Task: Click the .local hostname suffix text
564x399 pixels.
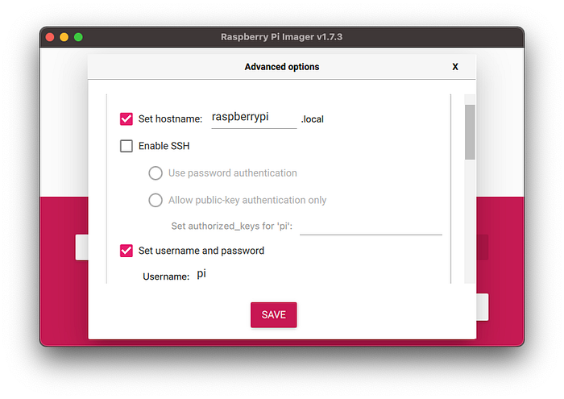Action: [313, 119]
